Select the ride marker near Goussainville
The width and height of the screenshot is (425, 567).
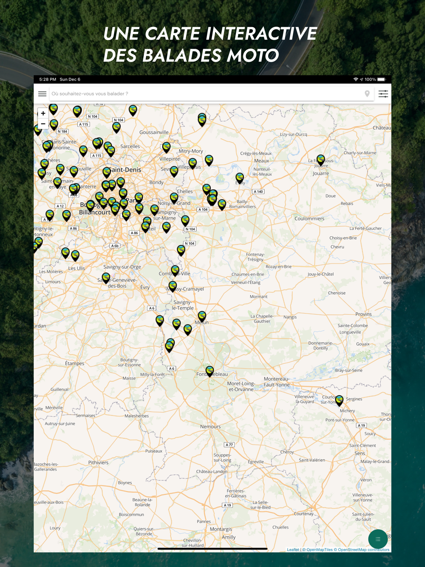(133, 111)
